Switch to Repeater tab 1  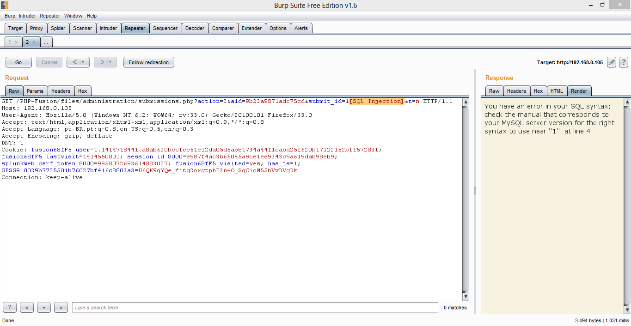(10, 42)
